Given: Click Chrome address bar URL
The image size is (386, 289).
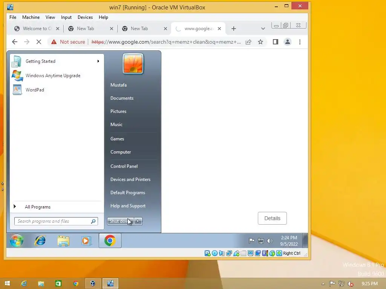Looking at the screenshot, I should (166, 42).
